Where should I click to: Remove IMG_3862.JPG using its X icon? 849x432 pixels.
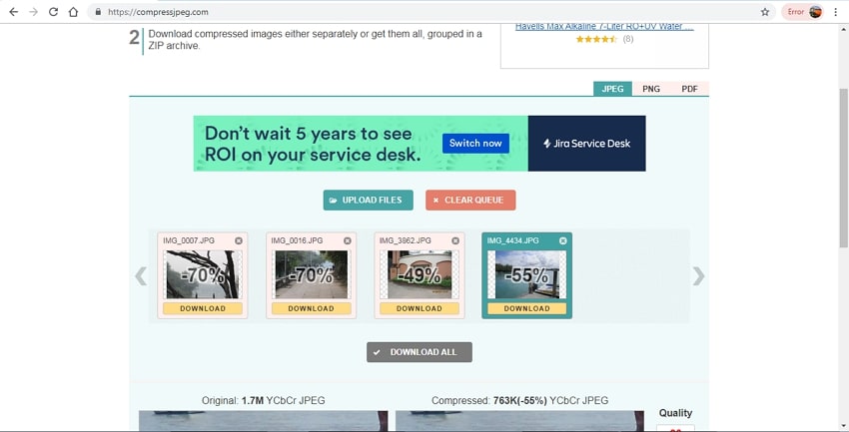[455, 240]
